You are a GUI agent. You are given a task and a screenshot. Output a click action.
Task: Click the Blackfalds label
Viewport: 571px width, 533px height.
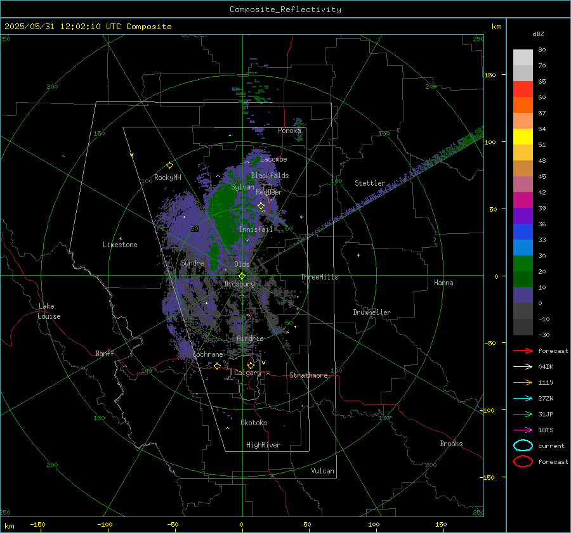click(270, 176)
